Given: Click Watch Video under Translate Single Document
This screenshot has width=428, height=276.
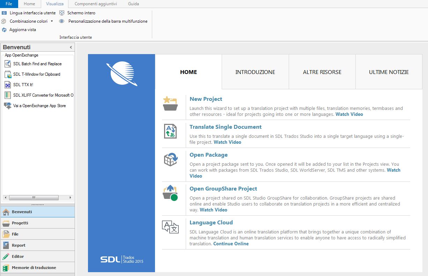Looking at the screenshot, I should point(227,142).
